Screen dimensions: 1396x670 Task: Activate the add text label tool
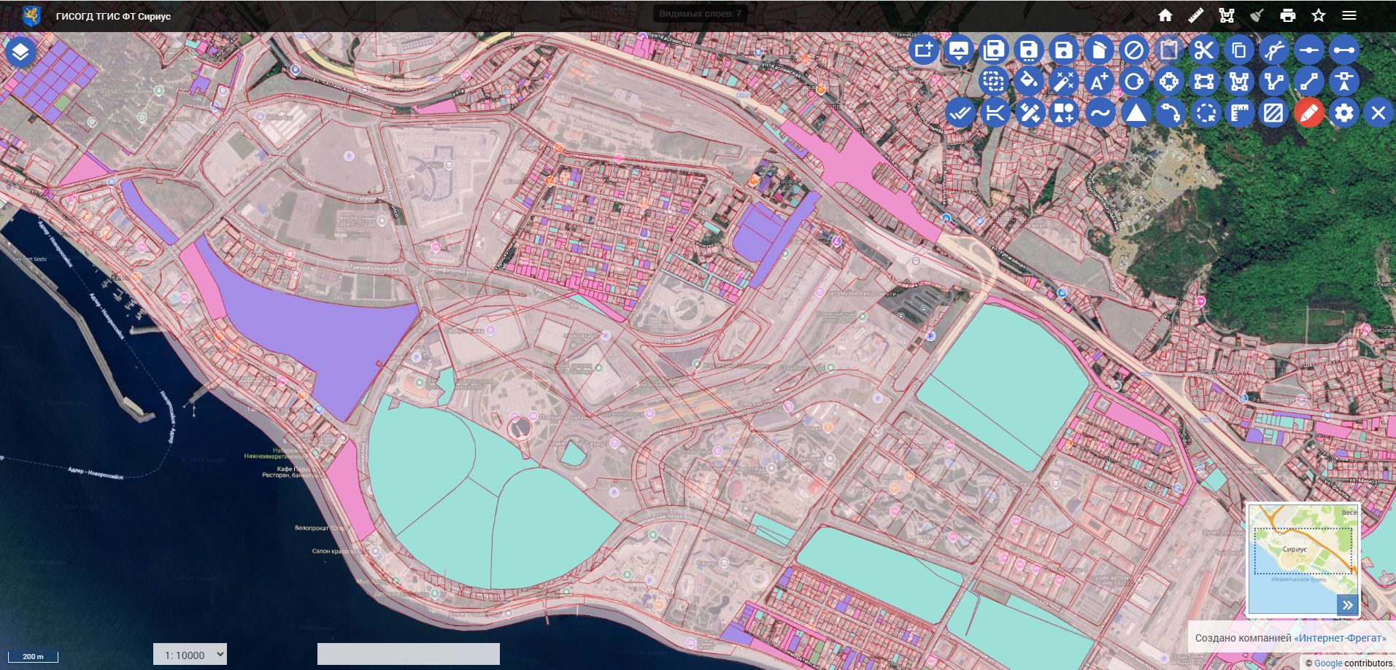pos(1098,82)
